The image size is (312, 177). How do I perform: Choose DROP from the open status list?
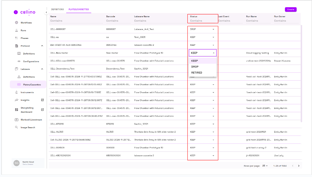(195, 67)
